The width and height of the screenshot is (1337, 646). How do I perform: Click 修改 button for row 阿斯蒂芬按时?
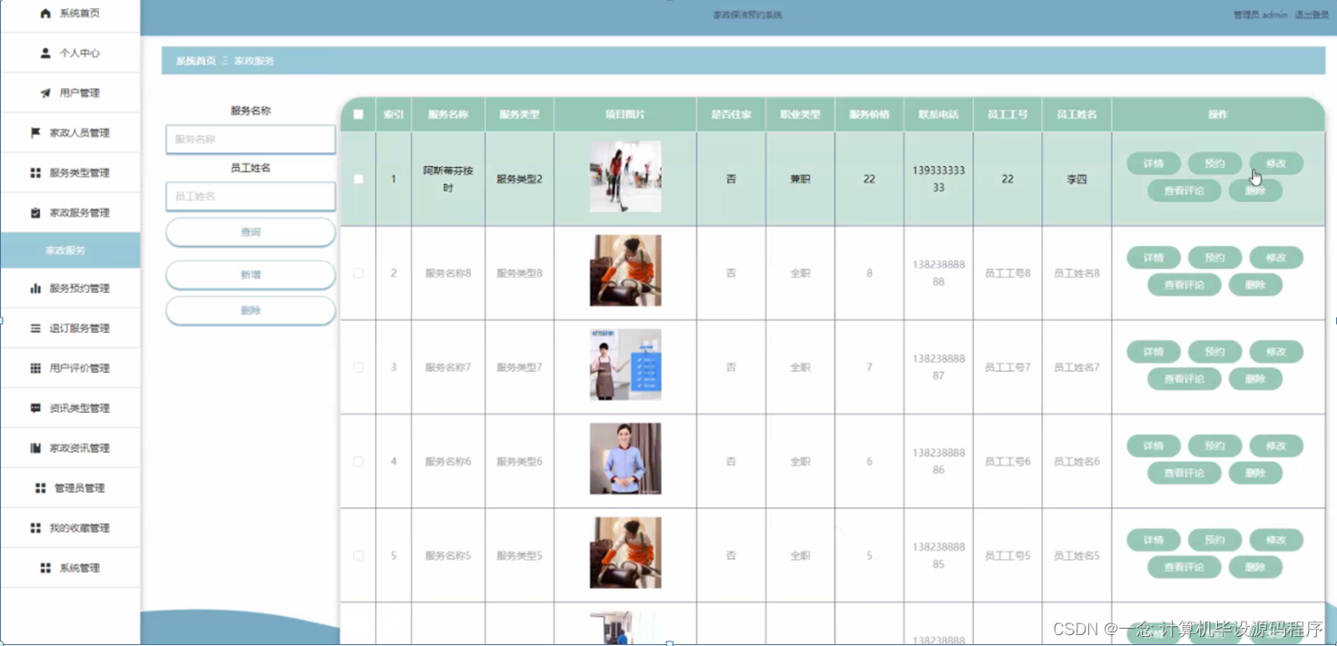[x=1276, y=163]
